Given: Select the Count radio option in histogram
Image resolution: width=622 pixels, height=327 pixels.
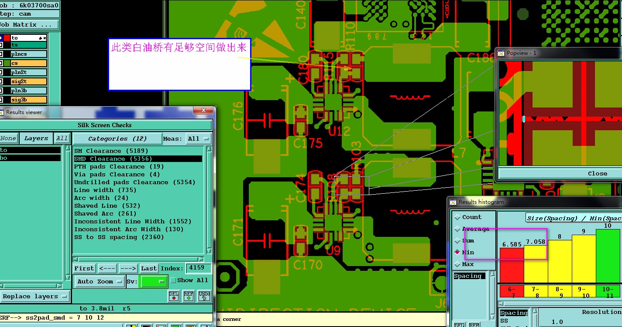Looking at the screenshot, I should [457, 217].
